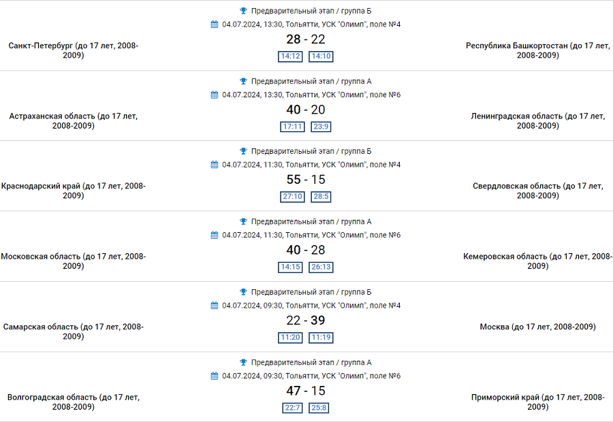Open the 55 - 15 match score

(306, 180)
